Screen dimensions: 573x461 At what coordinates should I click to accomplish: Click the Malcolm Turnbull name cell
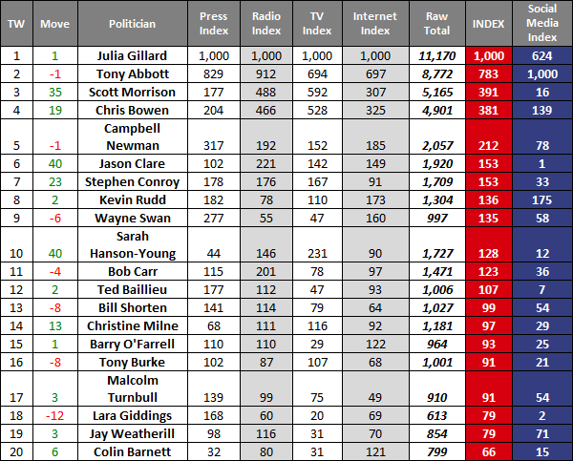tap(132, 388)
